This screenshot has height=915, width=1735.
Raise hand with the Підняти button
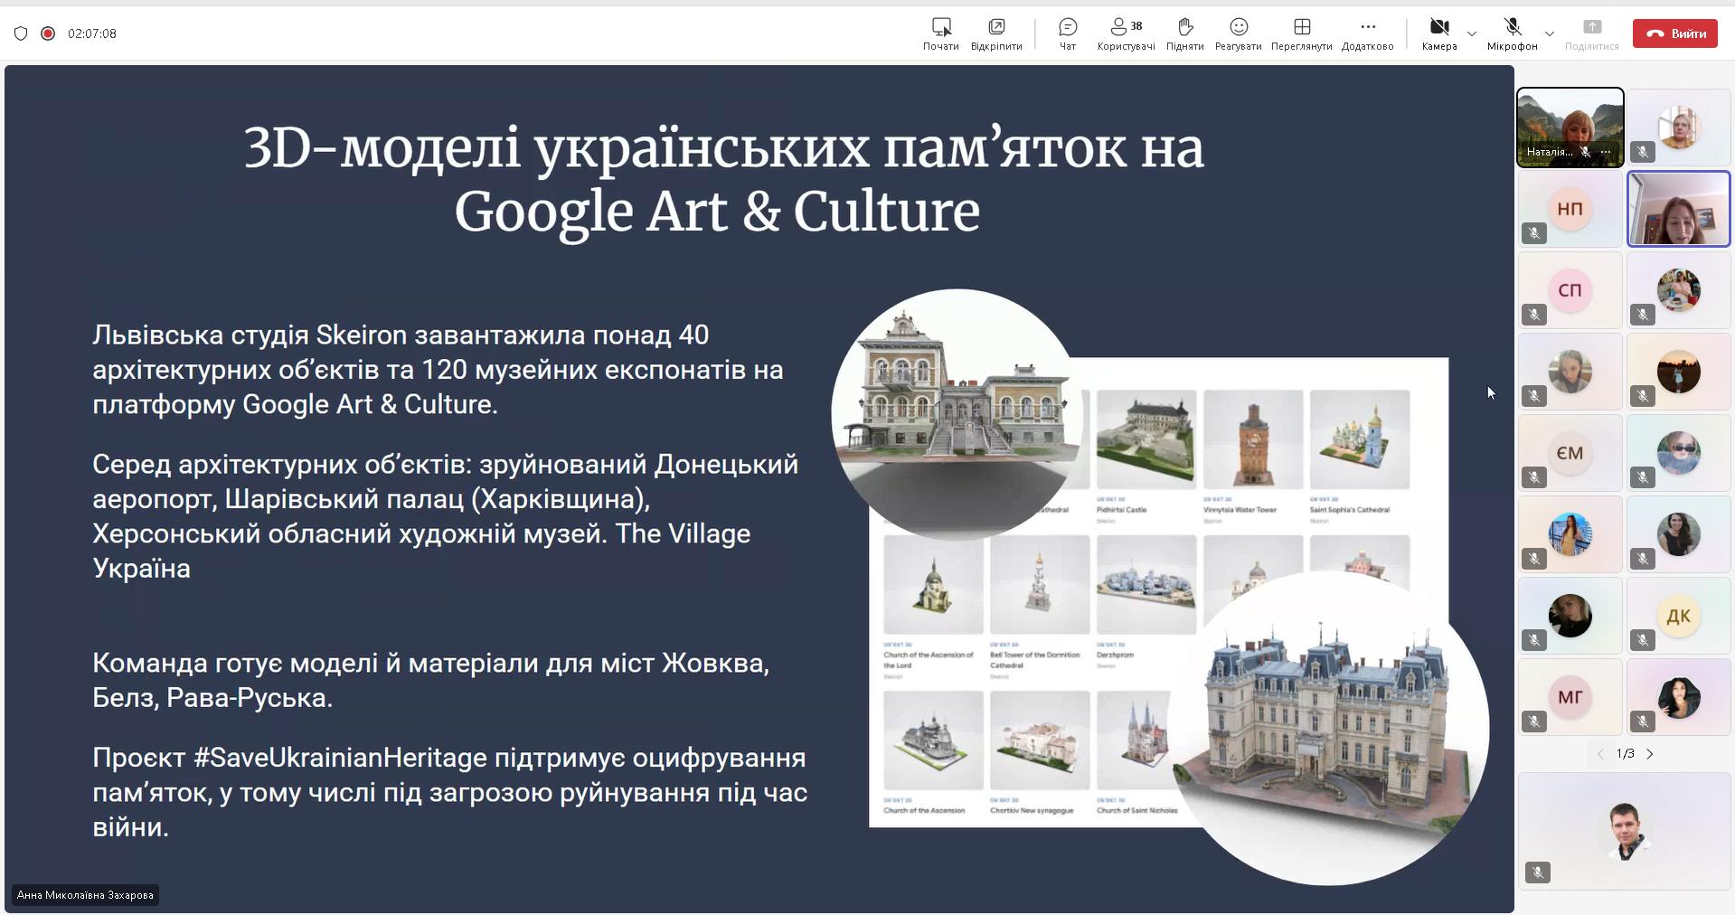pyautogui.click(x=1184, y=33)
